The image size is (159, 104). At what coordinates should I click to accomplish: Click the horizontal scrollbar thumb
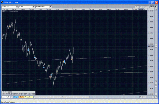[63, 97]
